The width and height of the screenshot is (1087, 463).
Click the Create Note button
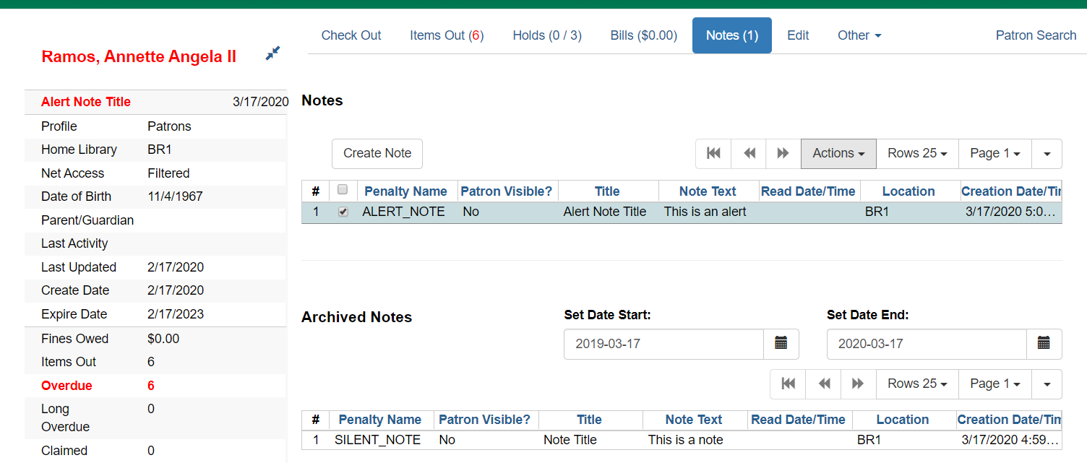tap(377, 153)
